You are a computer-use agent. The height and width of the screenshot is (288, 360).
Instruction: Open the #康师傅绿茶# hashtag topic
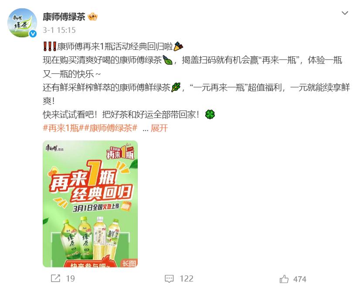point(111,128)
